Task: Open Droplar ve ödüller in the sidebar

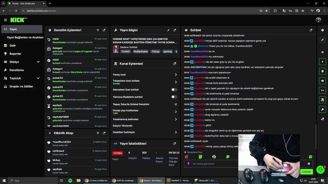Action: pyautogui.click(x=22, y=86)
